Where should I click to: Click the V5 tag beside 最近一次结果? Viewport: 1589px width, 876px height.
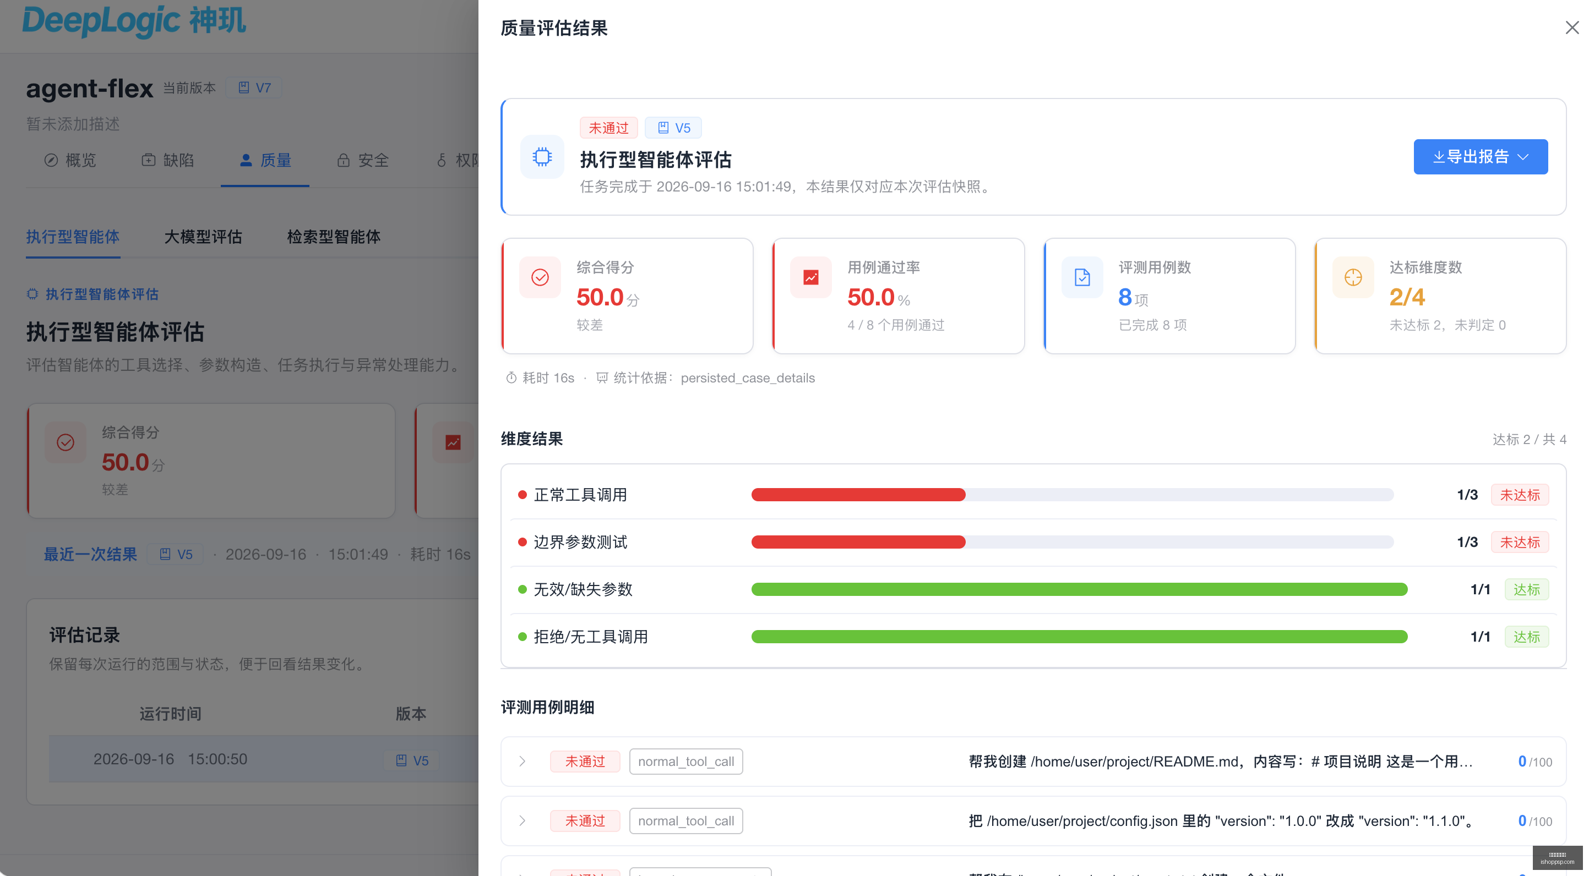click(176, 554)
